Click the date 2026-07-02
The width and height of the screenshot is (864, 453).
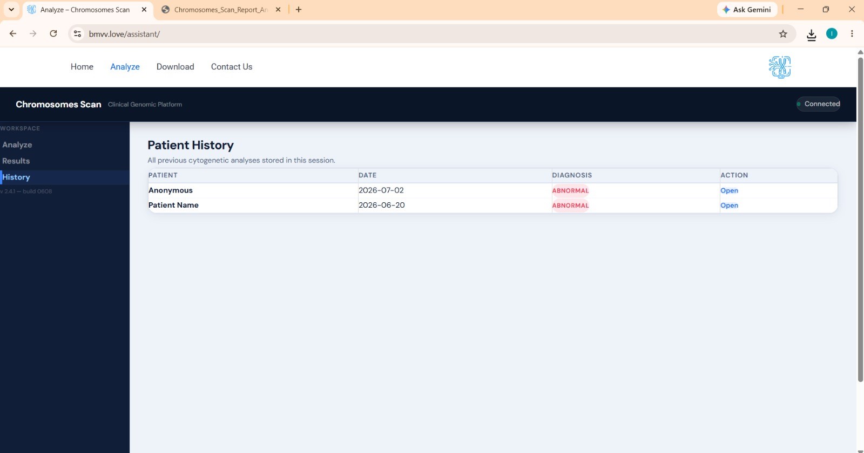click(x=381, y=190)
